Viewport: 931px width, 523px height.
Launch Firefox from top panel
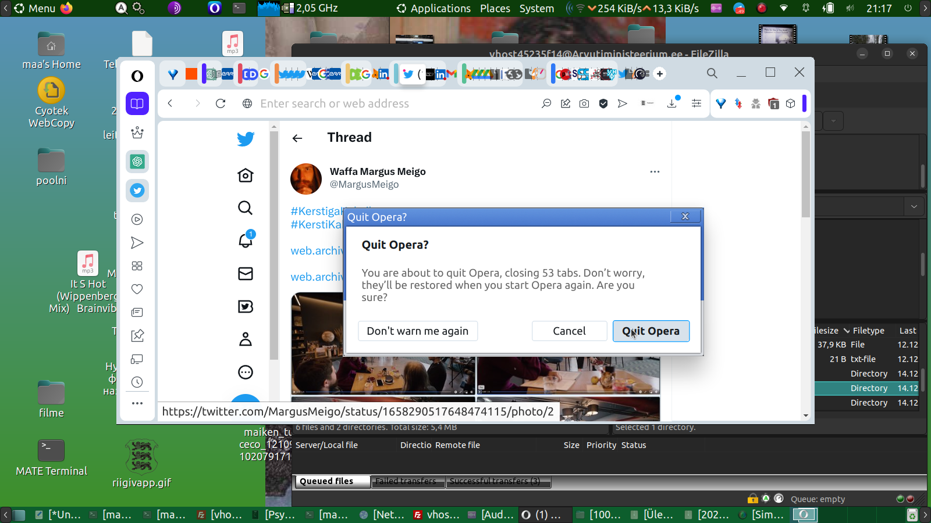click(x=67, y=8)
